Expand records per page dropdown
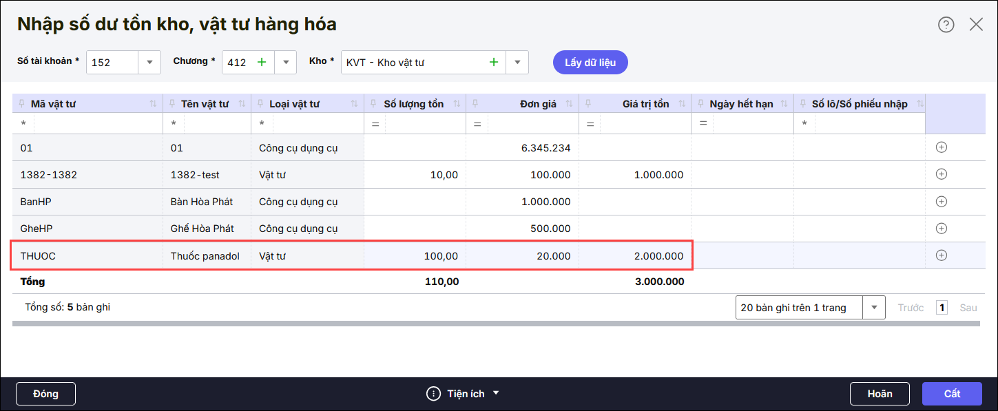 pos(874,308)
